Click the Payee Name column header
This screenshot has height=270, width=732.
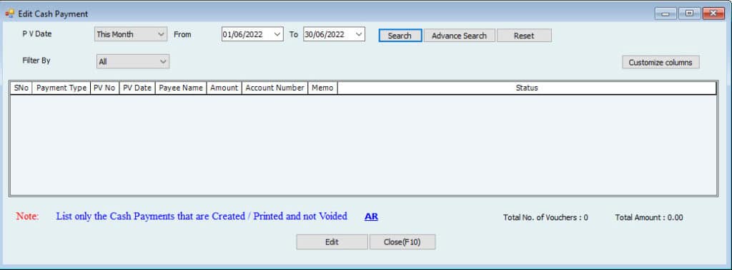pos(181,88)
